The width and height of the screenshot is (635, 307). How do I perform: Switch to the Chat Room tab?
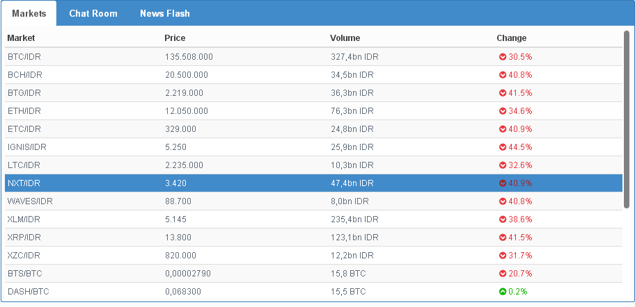click(93, 14)
